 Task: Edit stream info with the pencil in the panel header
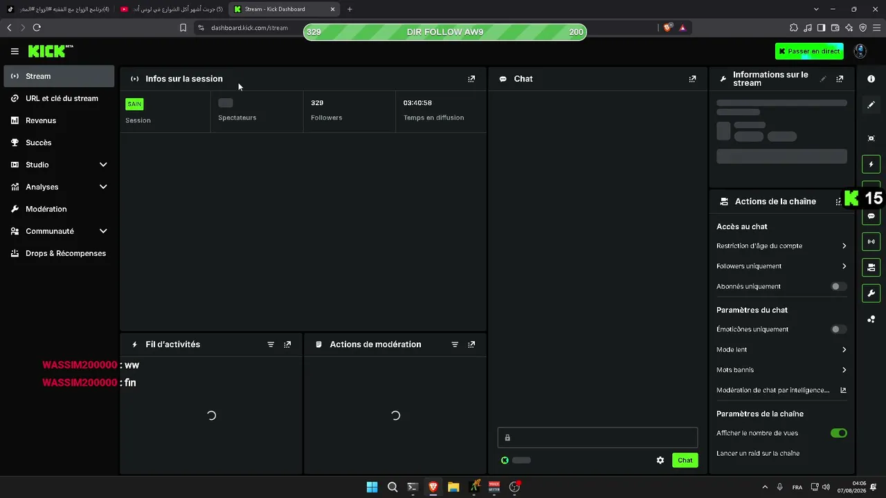coord(823,79)
